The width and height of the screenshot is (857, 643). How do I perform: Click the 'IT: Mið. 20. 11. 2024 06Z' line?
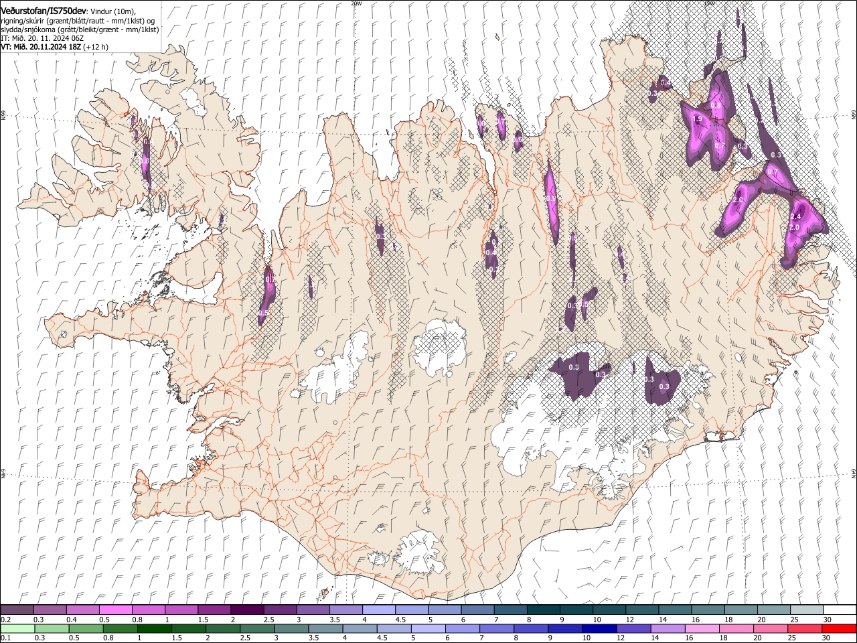point(43,38)
